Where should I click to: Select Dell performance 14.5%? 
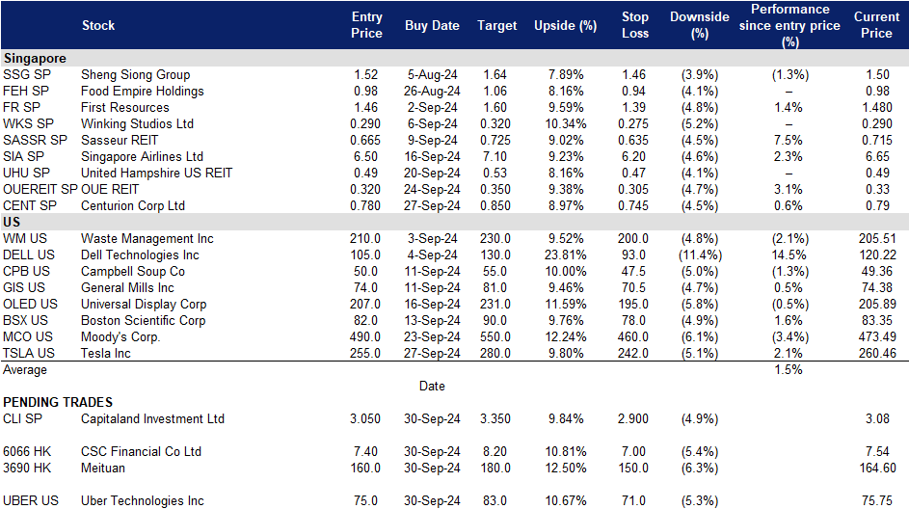(x=789, y=255)
